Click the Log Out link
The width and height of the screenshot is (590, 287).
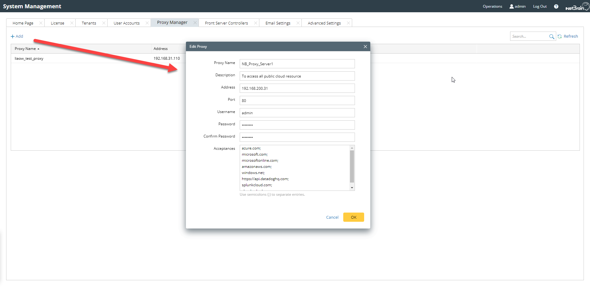click(540, 6)
